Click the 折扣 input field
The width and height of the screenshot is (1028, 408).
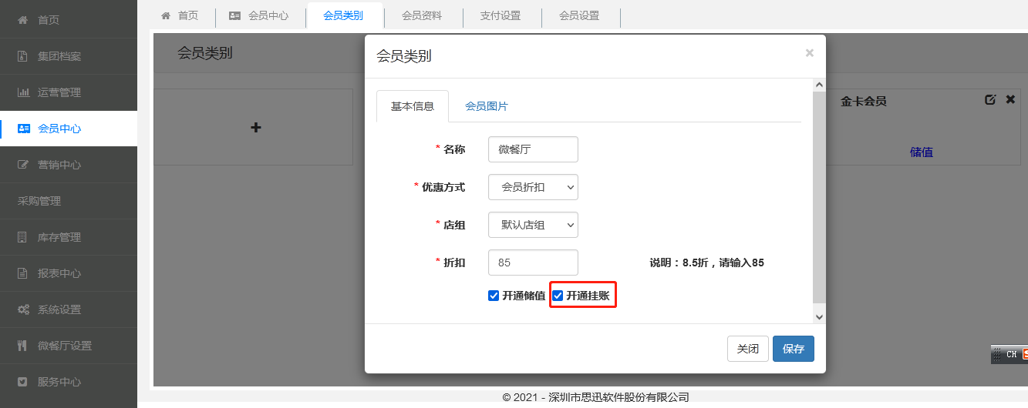click(x=533, y=263)
